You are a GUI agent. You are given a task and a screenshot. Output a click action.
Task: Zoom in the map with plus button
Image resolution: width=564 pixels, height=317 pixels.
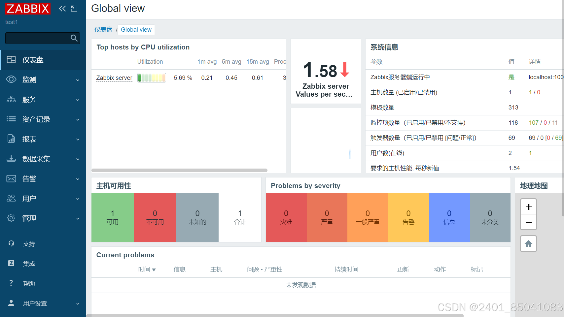pos(529,207)
